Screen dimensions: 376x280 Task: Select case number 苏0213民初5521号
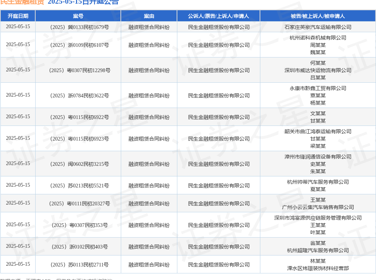click(88, 186)
